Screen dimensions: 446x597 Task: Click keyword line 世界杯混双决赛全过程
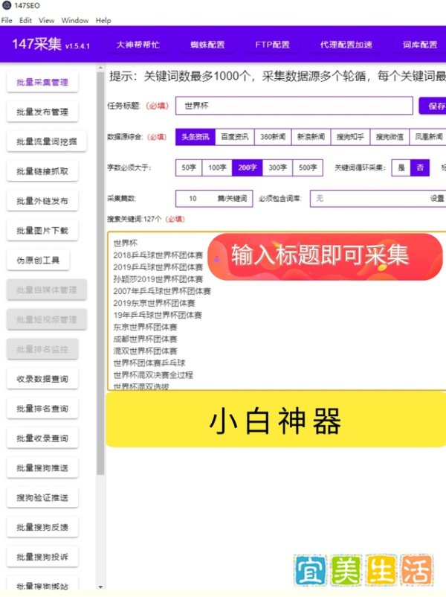(153, 375)
